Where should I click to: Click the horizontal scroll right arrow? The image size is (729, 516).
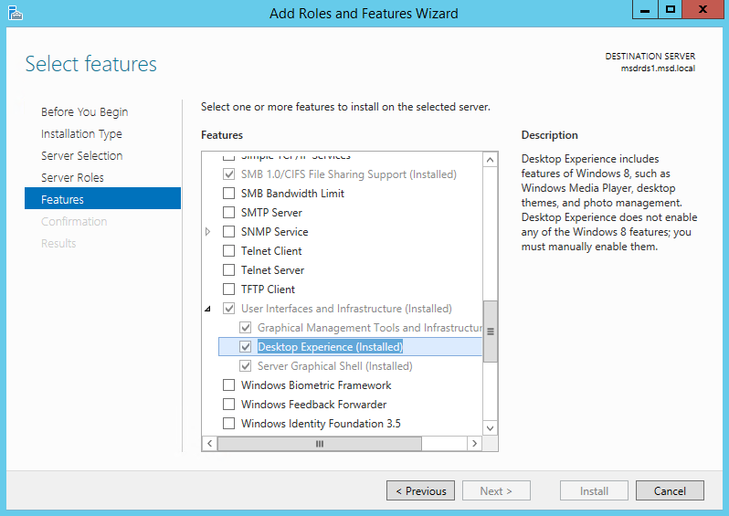pos(473,443)
